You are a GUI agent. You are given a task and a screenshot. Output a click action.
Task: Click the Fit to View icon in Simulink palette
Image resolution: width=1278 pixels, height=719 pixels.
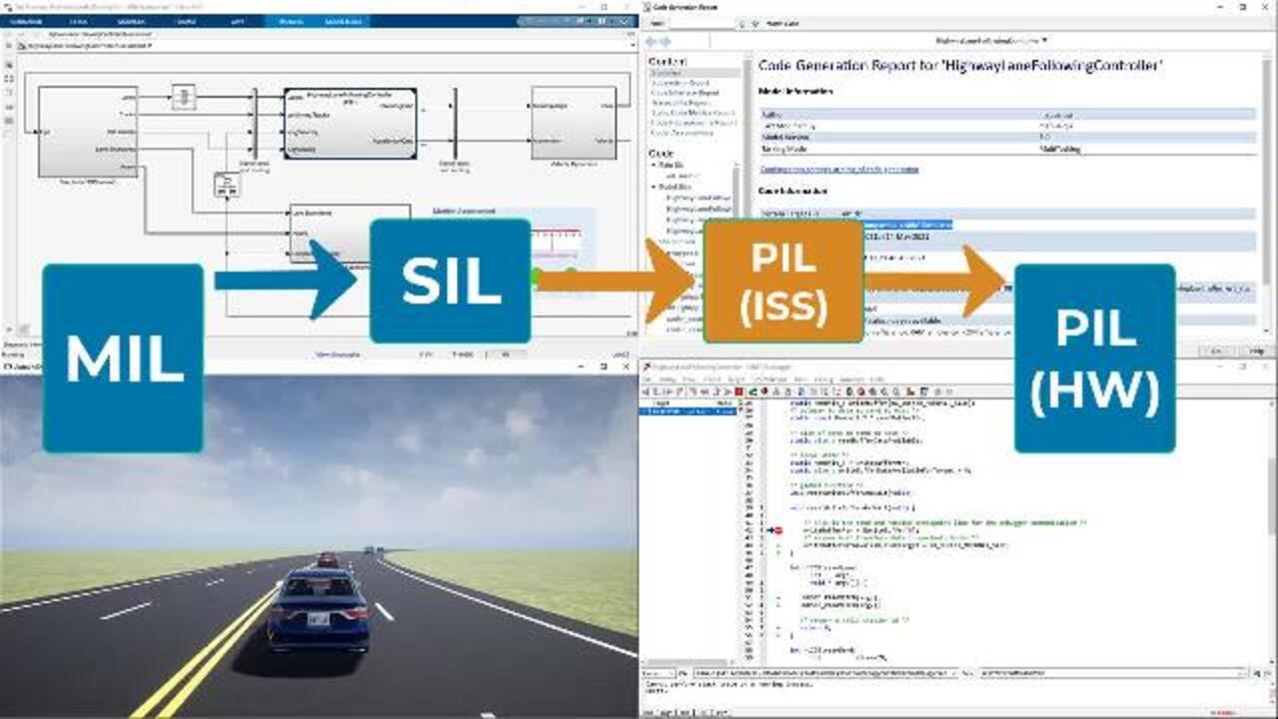[x=9, y=77]
